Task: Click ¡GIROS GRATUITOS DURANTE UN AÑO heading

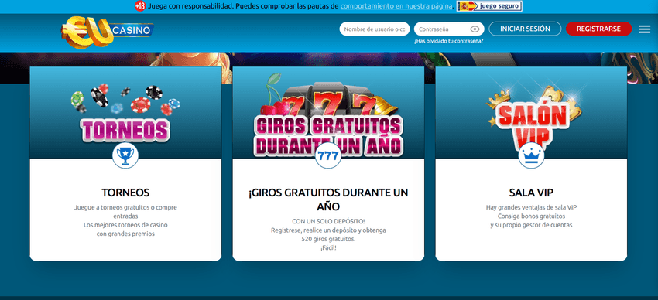Action: click(x=328, y=199)
